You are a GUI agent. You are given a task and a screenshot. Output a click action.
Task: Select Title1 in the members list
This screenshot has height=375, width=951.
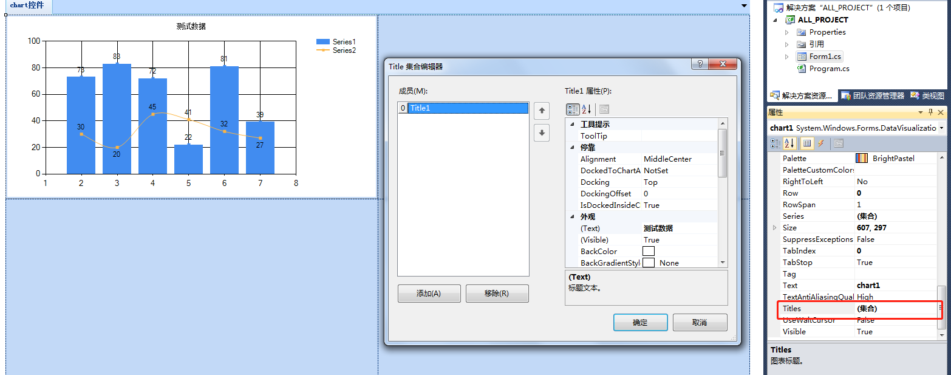click(x=463, y=108)
